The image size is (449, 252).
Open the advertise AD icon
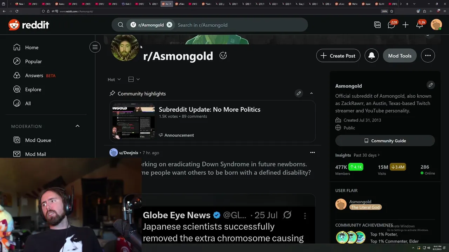pyautogui.click(x=377, y=25)
